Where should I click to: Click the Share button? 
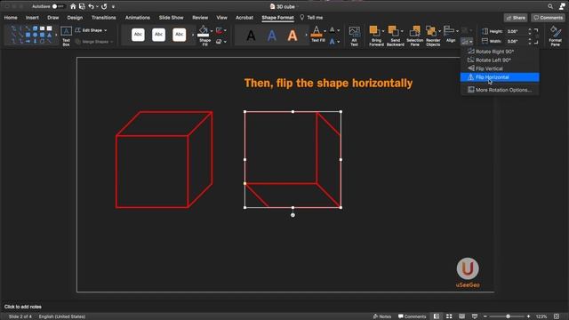pyautogui.click(x=516, y=18)
